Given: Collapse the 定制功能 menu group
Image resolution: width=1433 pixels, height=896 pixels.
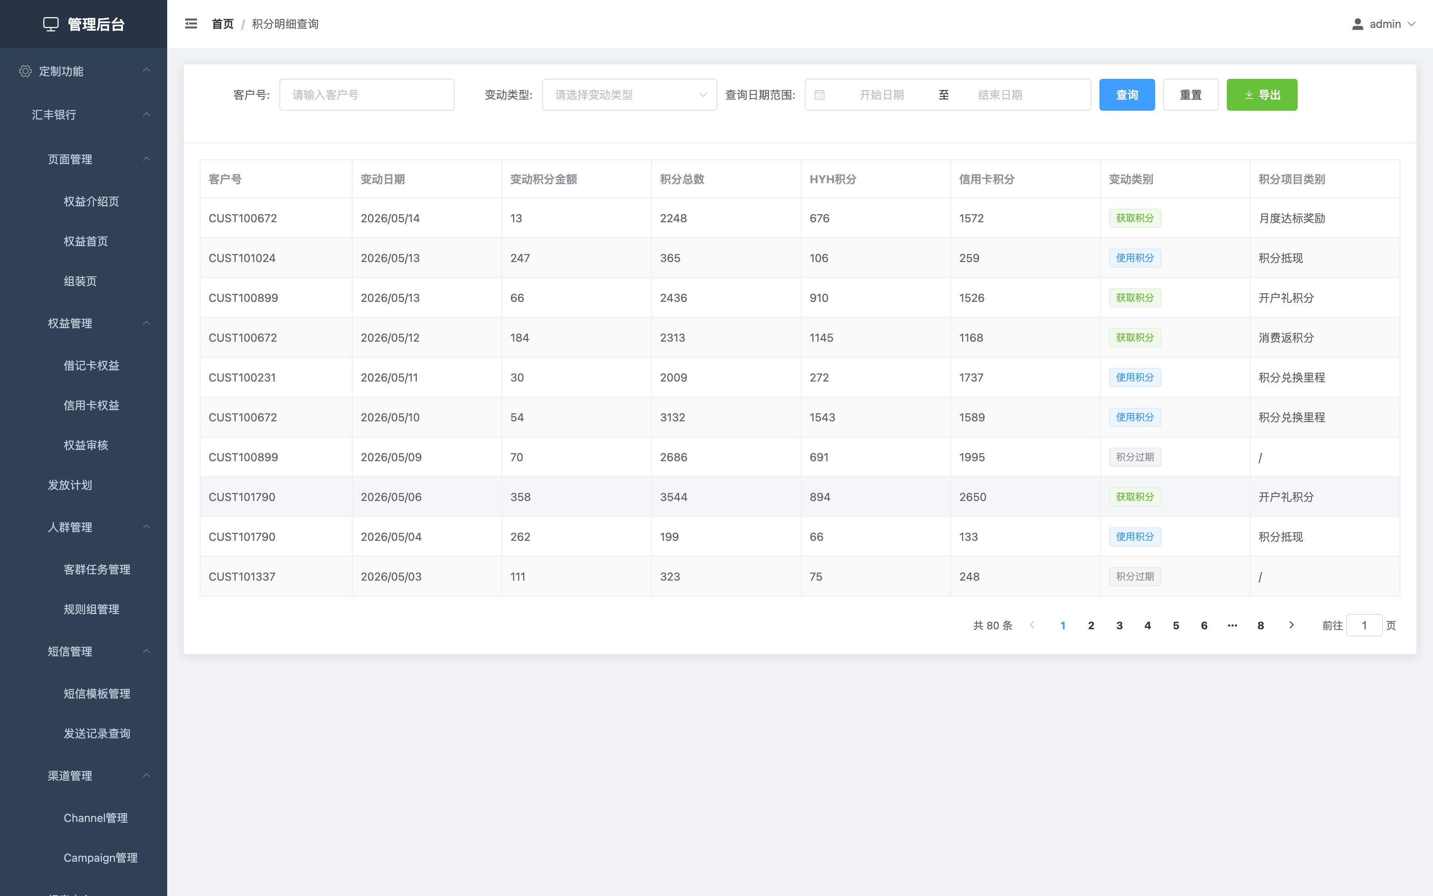Looking at the screenshot, I should tap(146, 70).
